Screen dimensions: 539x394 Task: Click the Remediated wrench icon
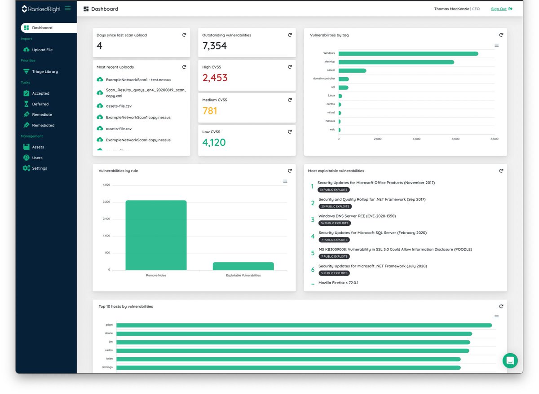click(x=26, y=125)
